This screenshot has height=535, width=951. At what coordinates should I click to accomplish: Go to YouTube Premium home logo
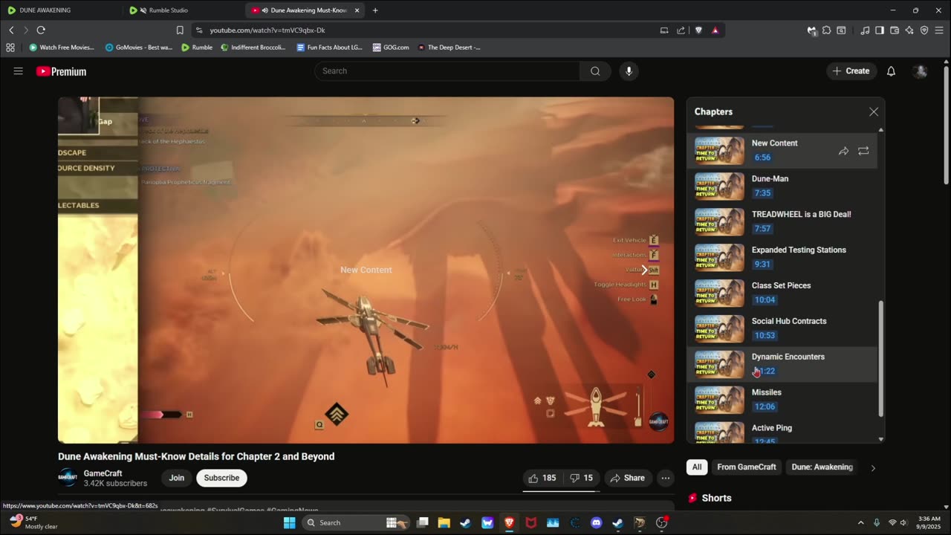pyautogui.click(x=62, y=71)
